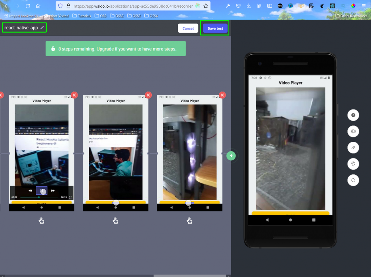Open the OSS4 bookmarks folder
The image size is (371, 277).
pos(151,16)
